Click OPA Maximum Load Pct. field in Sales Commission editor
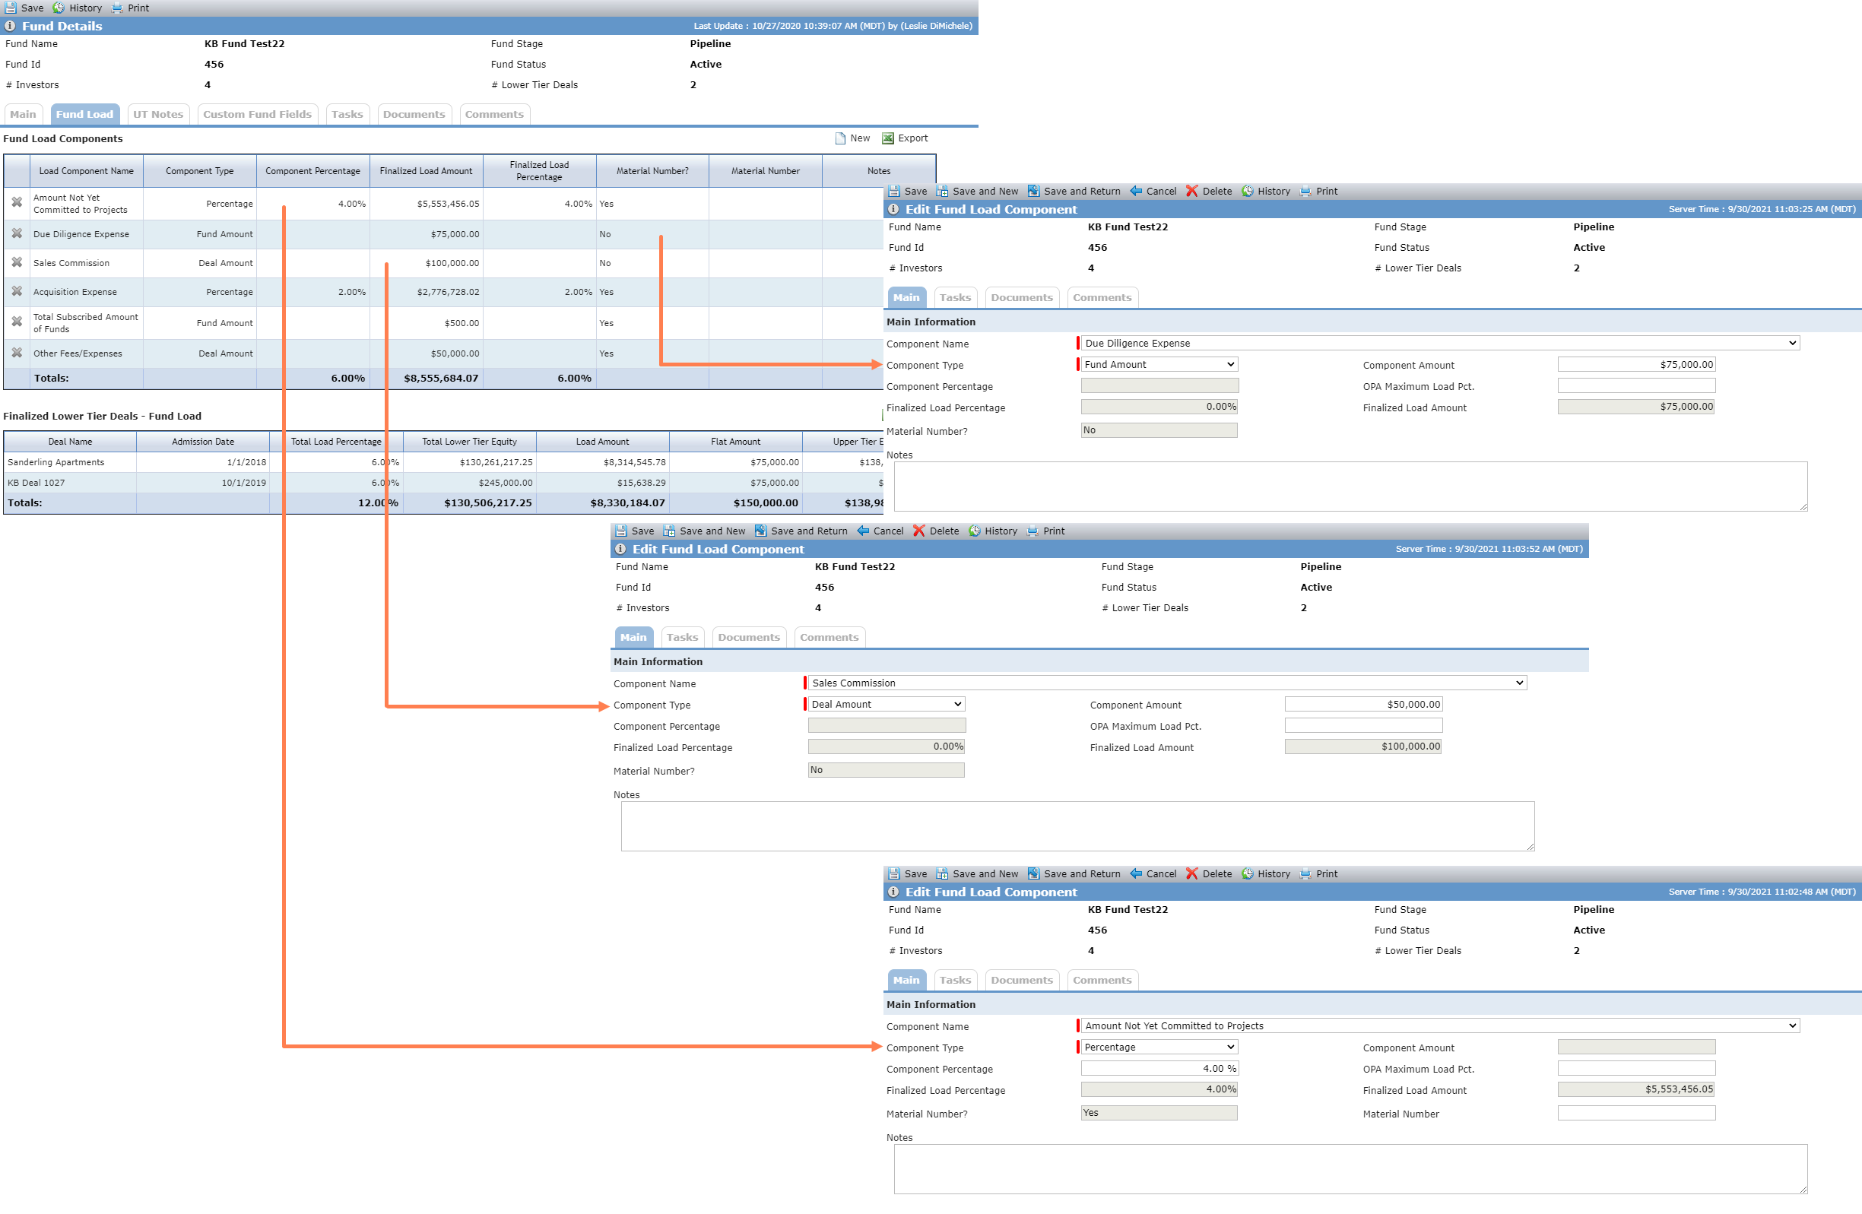The height and width of the screenshot is (1214, 1862). coord(1363,725)
